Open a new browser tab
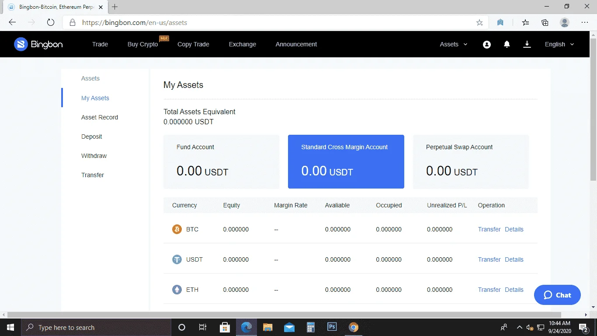The image size is (597, 336). point(115,7)
